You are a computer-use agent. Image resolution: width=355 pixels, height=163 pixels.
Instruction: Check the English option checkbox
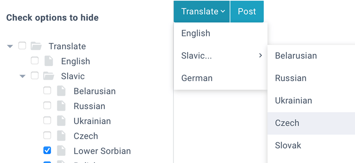point(34,61)
